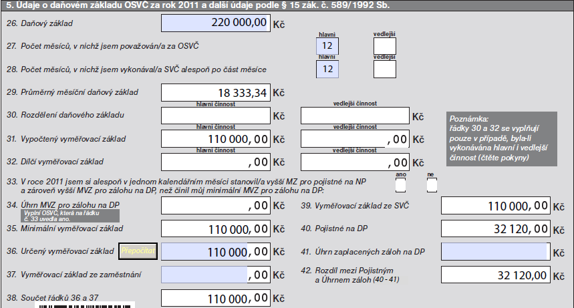Click the Průměrný měsíční daňový základ field
Viewport: 574px width, 308px height.
[217, 93]
